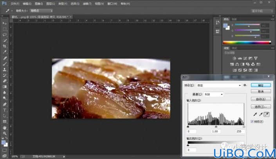Image resolution: width=276 pixels, height=159 pixels.
Task: Switch to the Styles tab
Action: [234, 48]
